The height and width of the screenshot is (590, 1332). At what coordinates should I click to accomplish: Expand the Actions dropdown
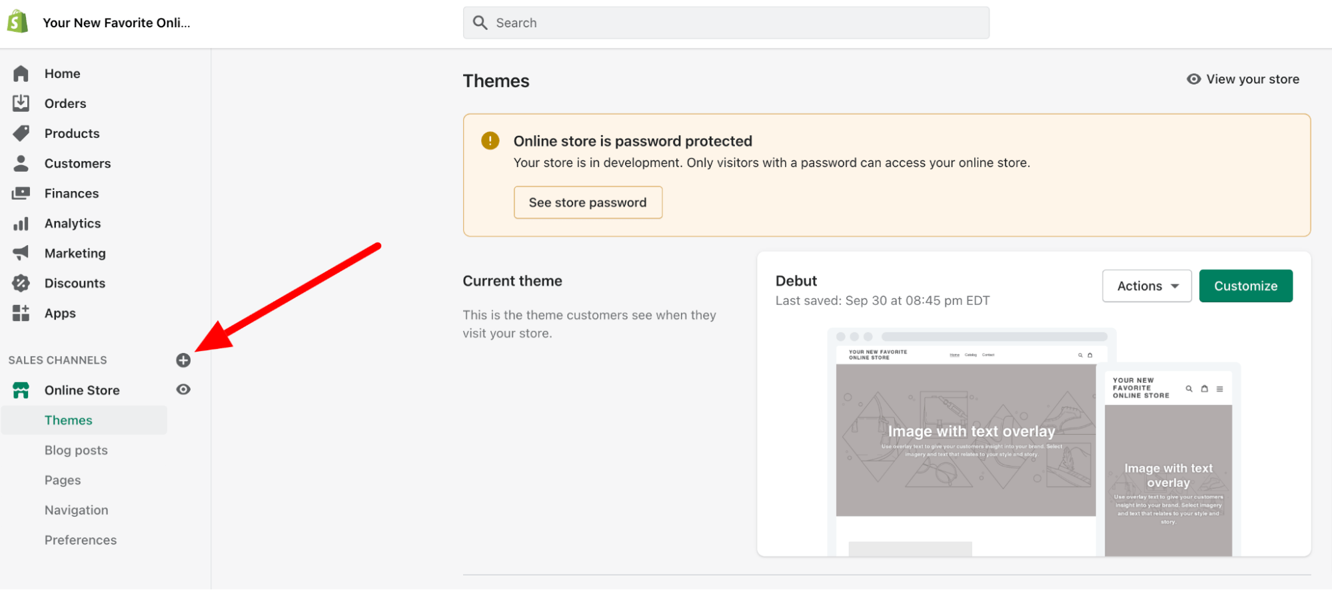(1146, 286)
